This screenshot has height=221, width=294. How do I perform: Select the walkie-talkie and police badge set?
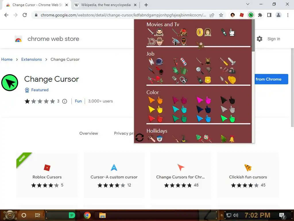pyautogui.click(x=204, y=80)
